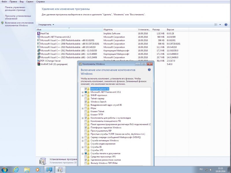Select the Прослушиватель RIP tree item
Image resolution: width=231 pixels, height=173 pixels.
click(x=101, y=131)
